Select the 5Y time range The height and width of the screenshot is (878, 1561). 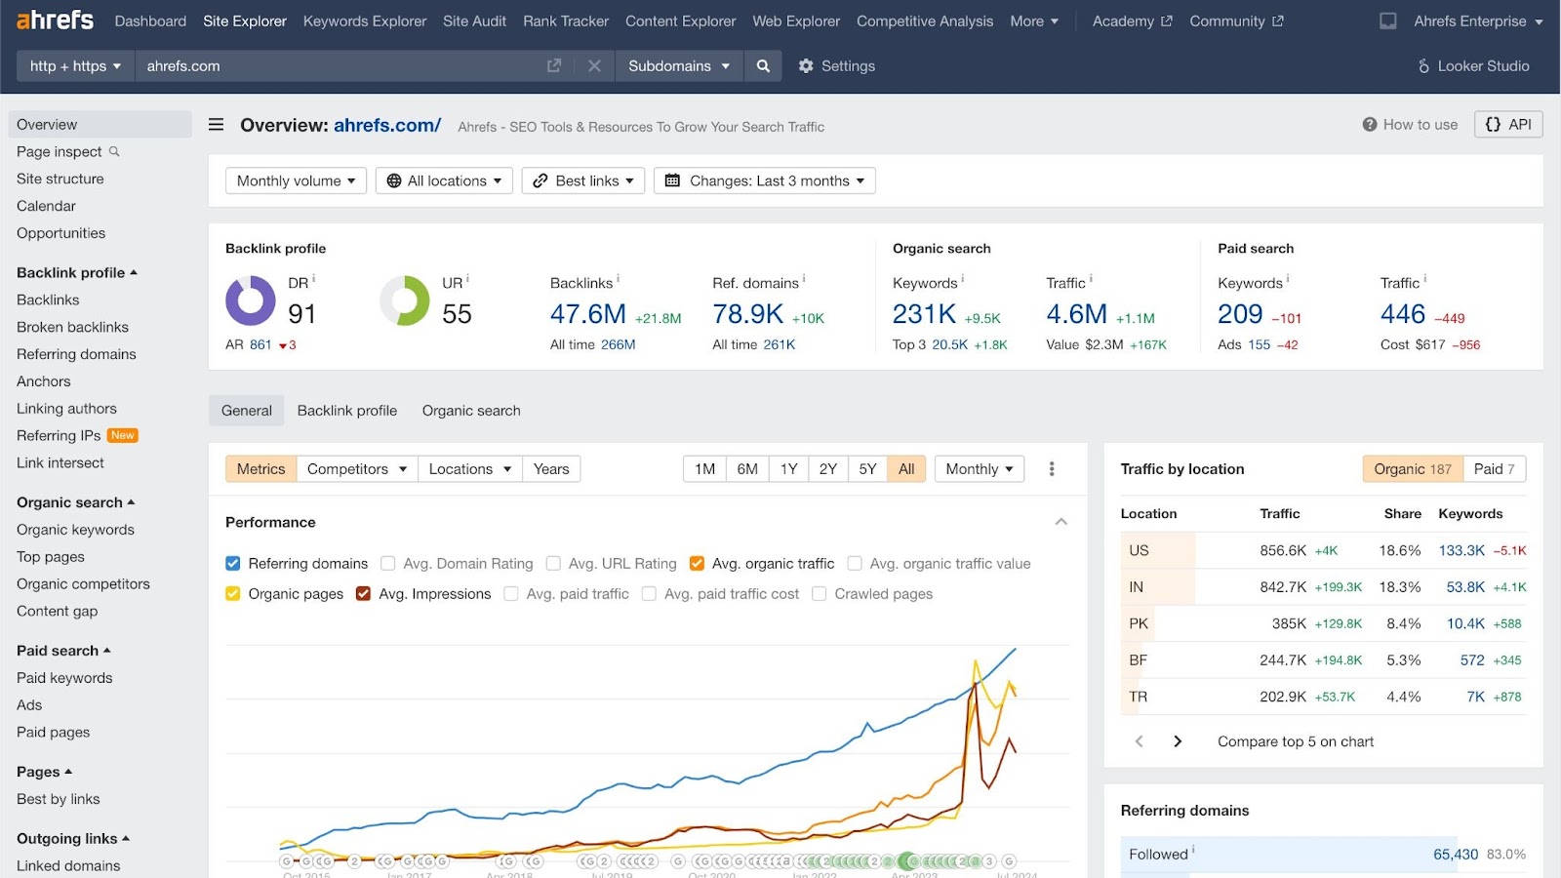pyautogui.click(x=867, y=469)
